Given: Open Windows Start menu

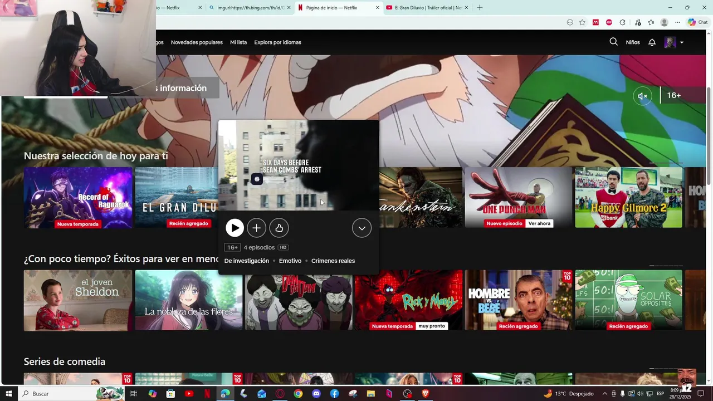Looking at the screenshot, I should [x=8, y=394].
